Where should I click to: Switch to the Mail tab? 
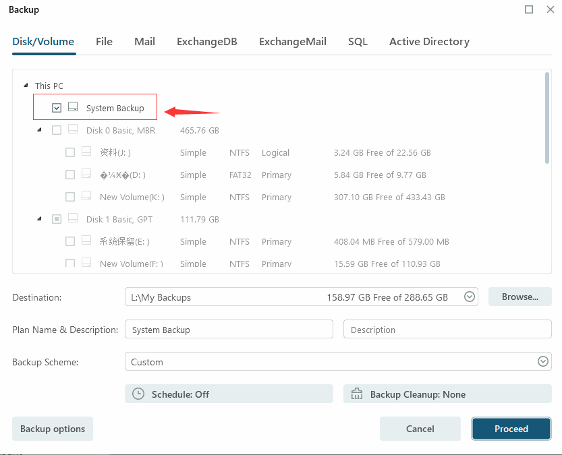pos(144,41)
